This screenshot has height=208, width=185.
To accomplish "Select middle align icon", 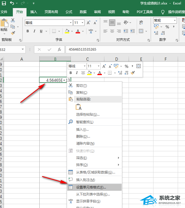I will (x=112, y=23).
